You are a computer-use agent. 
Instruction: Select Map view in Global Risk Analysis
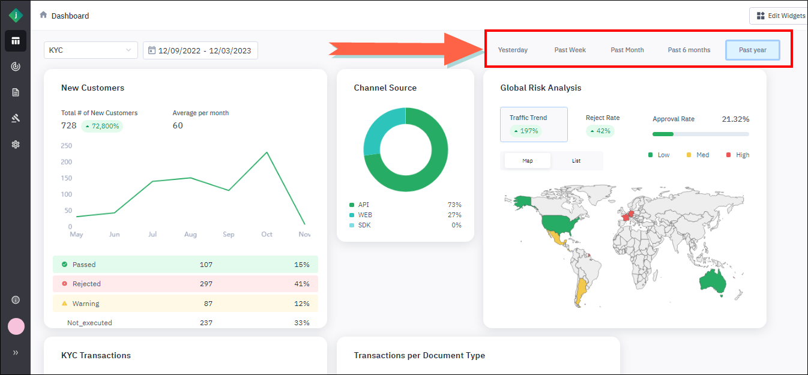click(x=528, y=161)
